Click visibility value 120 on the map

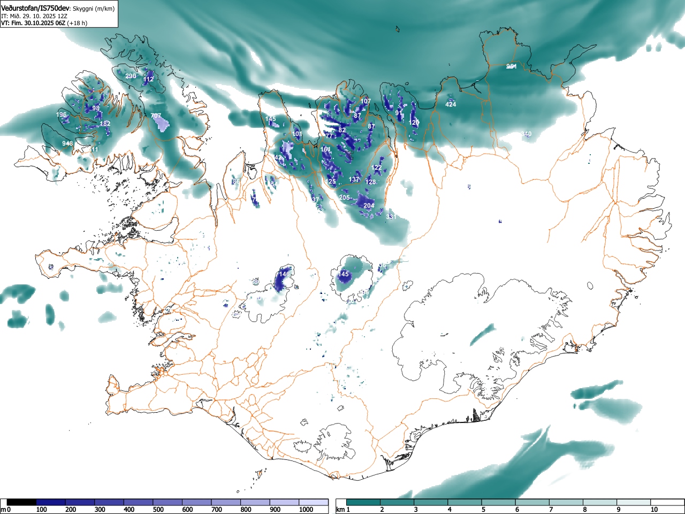coord(414,123)
